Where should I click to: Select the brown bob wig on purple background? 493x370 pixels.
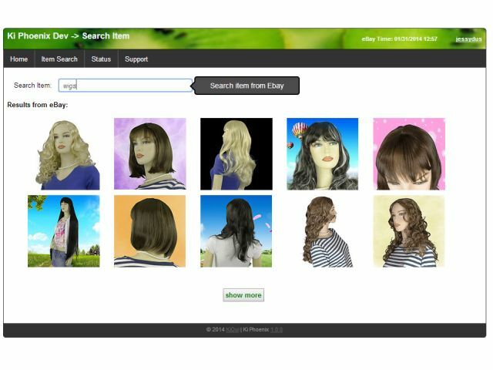point(150,153)
